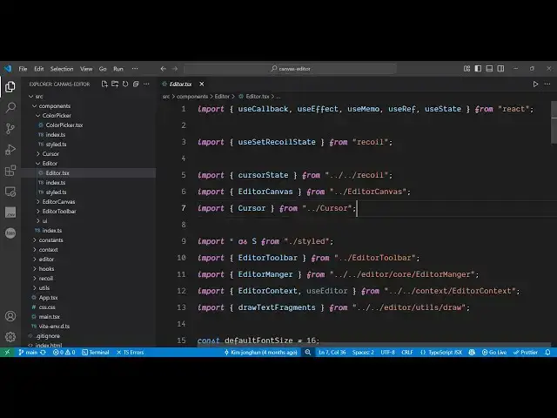Click Go Live in status bar
The image size is (557, 418).
494,352
